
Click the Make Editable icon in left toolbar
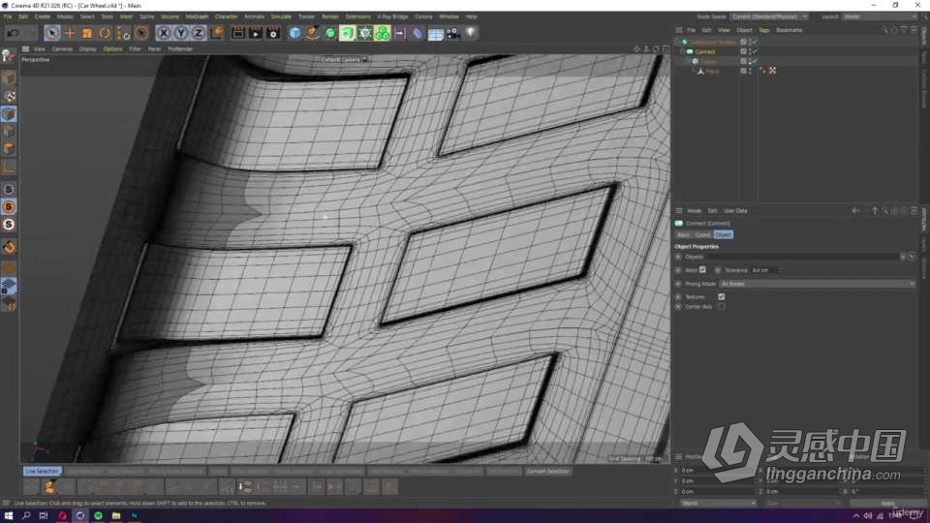coord(9,56)
